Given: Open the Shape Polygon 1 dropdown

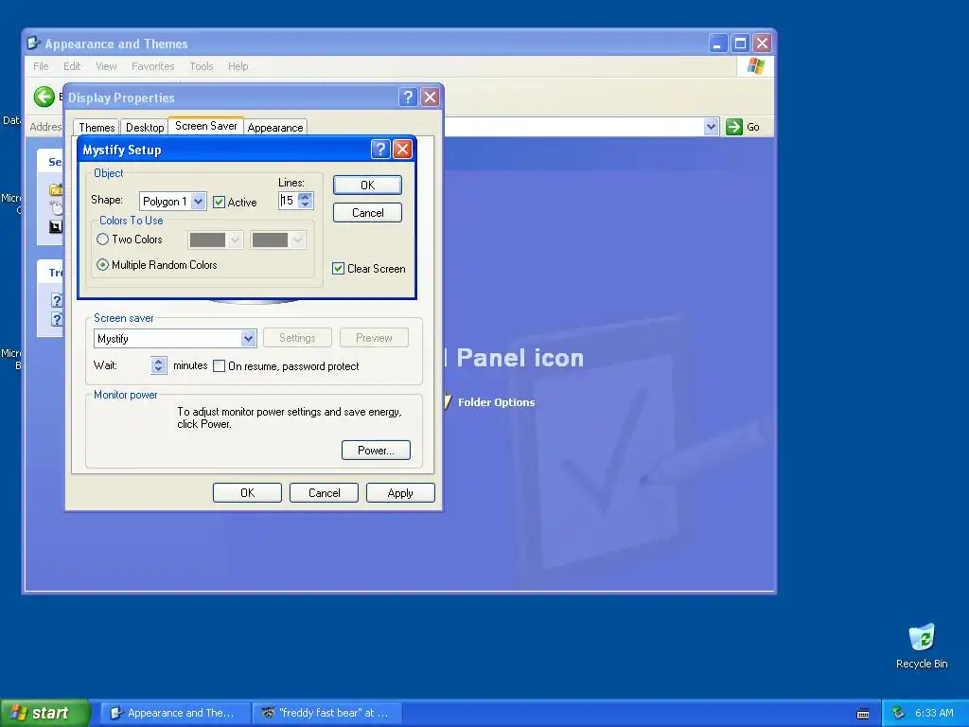Looking at the screenshot, I should tap(198, 201).
